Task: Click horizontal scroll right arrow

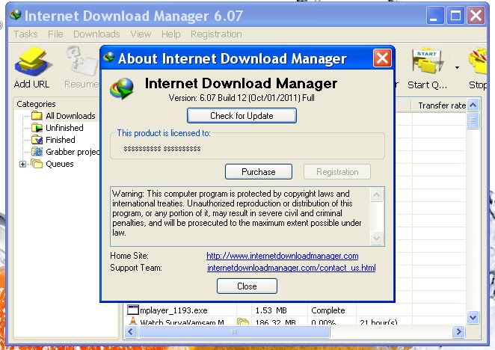Action: (458, 332)
